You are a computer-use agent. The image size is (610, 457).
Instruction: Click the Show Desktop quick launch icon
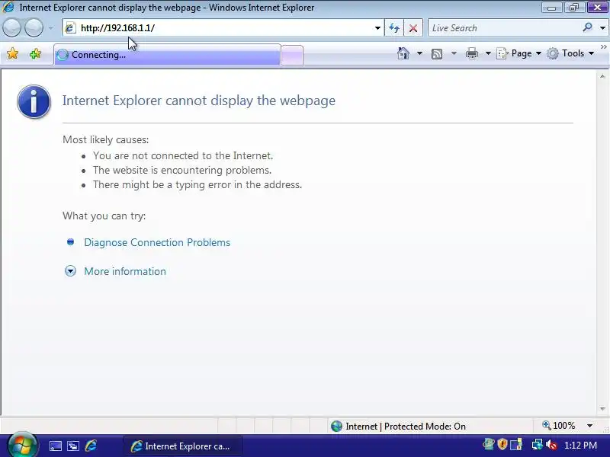[x=55, y=446]
